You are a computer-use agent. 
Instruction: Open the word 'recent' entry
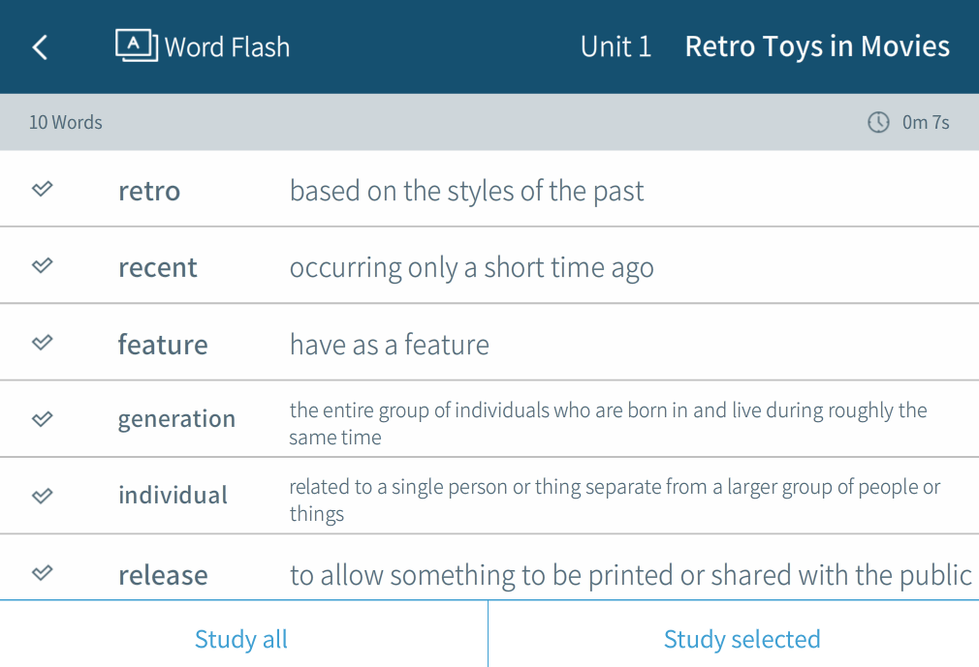tap(158, 267)
